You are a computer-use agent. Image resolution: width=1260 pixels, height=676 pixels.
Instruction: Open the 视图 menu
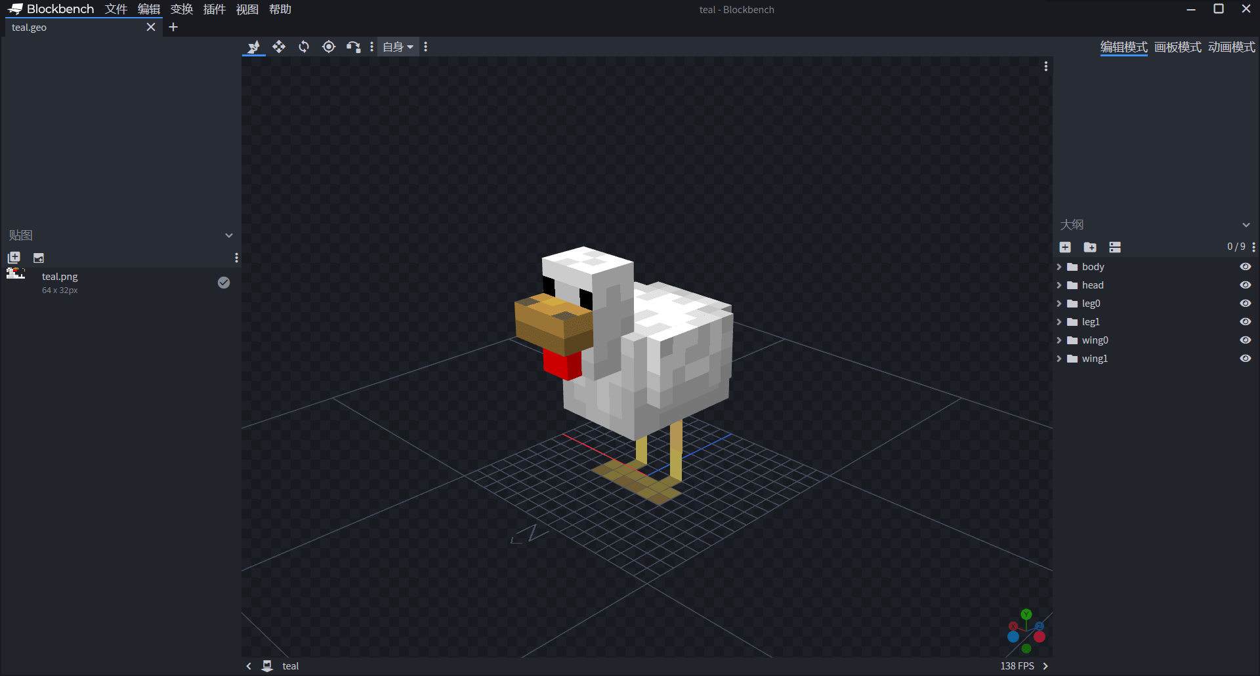[247, 9]
